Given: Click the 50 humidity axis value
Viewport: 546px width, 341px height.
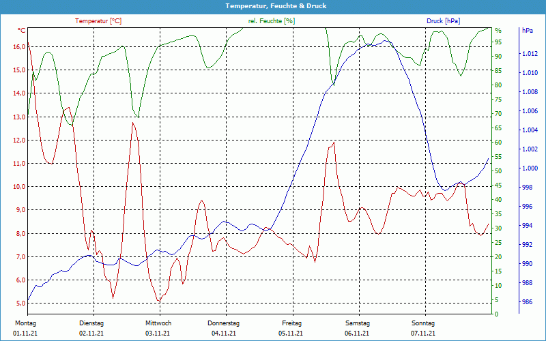Looking at the screenshot, I should (x=498, y=171).
